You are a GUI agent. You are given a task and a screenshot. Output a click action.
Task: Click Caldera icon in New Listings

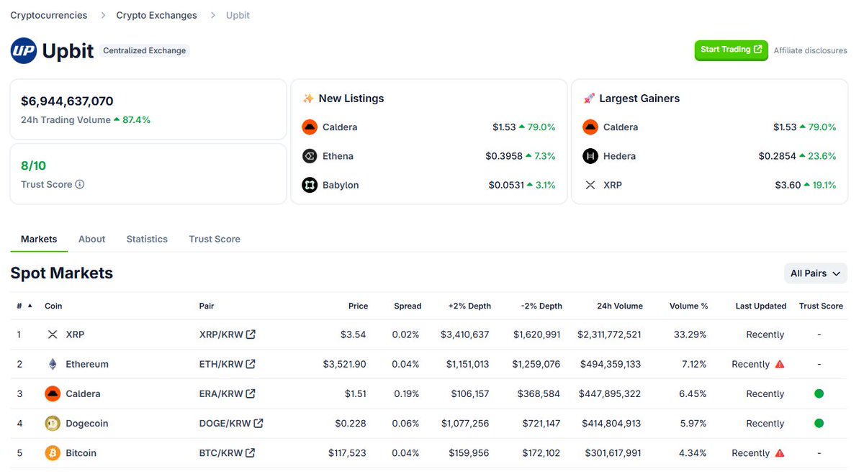click(310, 127)
